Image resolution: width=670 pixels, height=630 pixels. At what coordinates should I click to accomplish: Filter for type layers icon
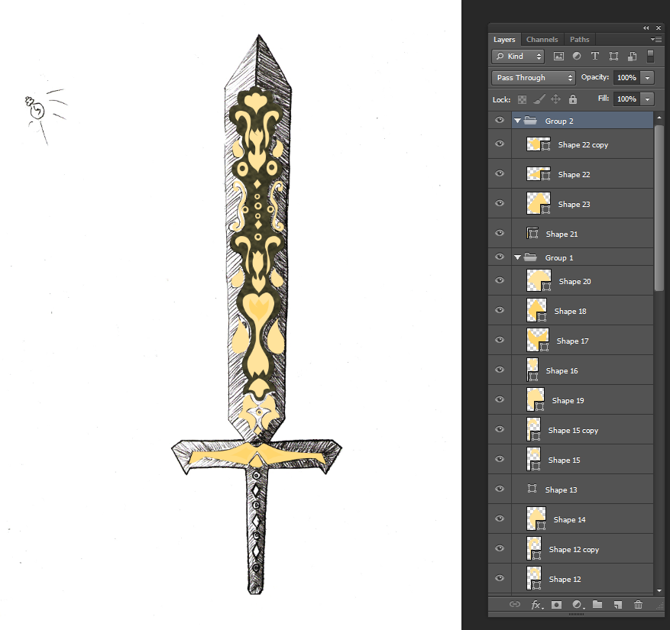pyautogui.click(x=595, y=57)
